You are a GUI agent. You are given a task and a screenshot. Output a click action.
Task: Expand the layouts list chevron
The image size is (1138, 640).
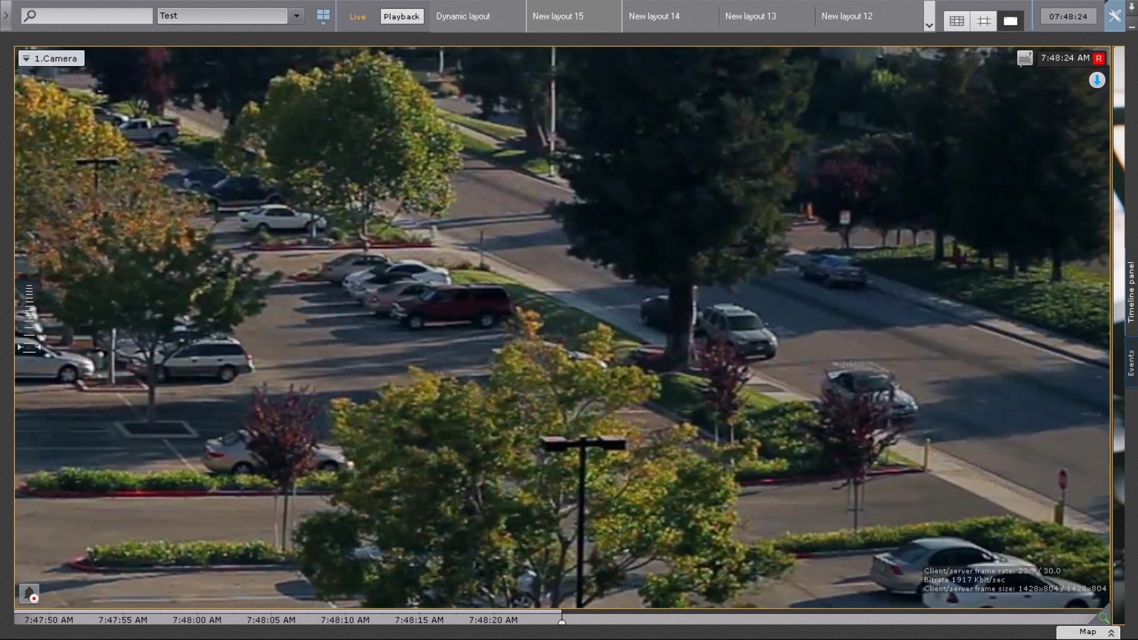click(929, 25)
